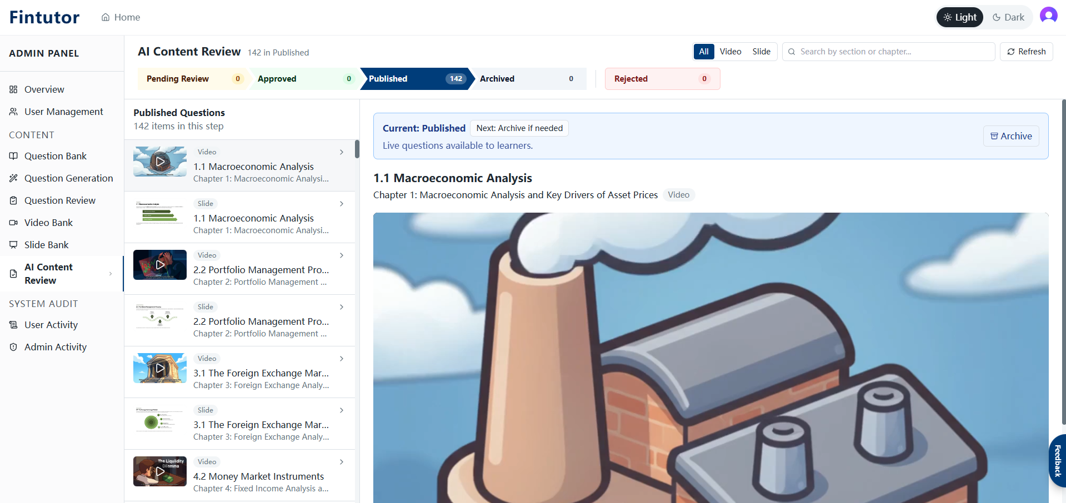Viewport: 1066px width, 503px height.
Task: Switch to Light theme
Action: tap(960, 17)
